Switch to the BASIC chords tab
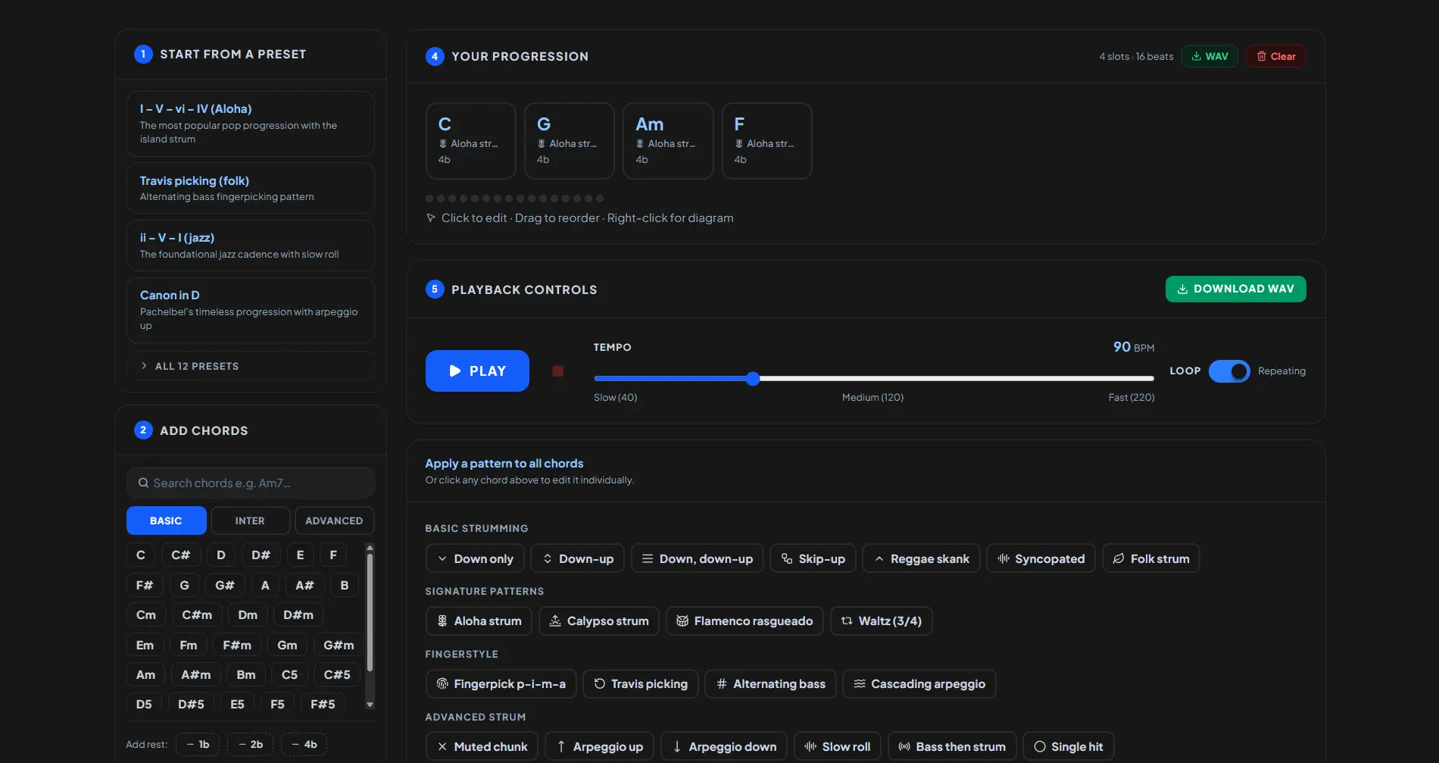1439x763 pixels. pos(167,521)
